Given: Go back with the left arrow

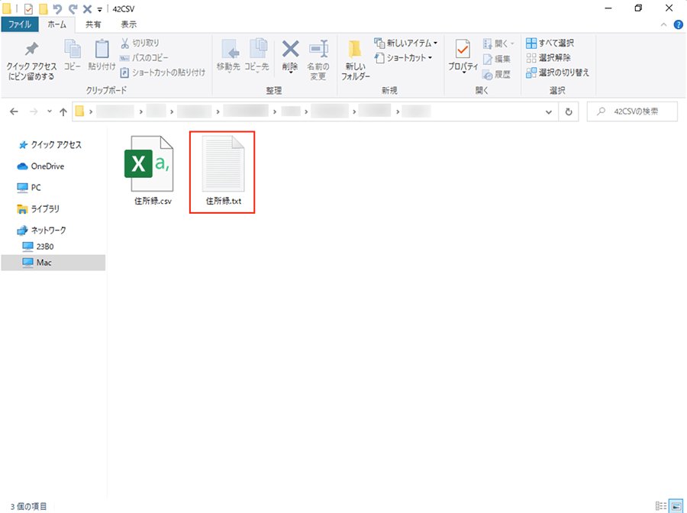Looking at the screenshot, I should pyautogui.click(x=14, y=111).
